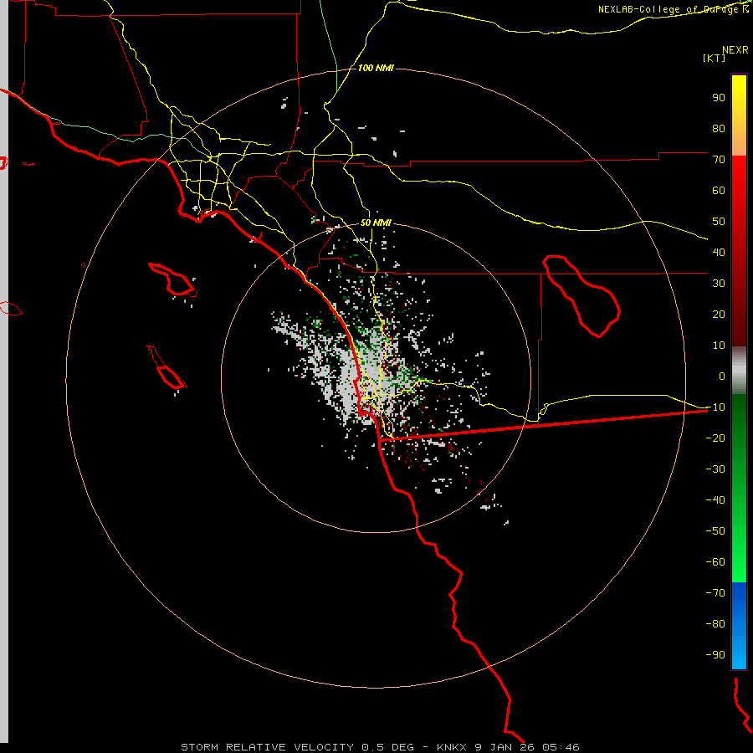Click the 80 value on the velocity scale

tap(719, 129)
